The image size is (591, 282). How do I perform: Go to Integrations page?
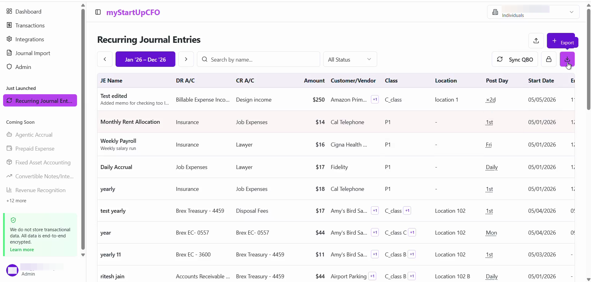[x=25, y=39]
